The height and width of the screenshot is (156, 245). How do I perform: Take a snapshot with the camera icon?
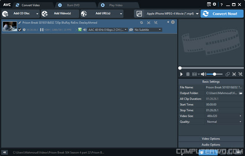pyautogui.click(x=194, y=74)
